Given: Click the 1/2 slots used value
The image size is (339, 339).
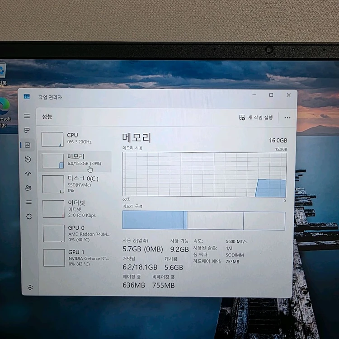Looking at the screenshot, I should point(229,248).
